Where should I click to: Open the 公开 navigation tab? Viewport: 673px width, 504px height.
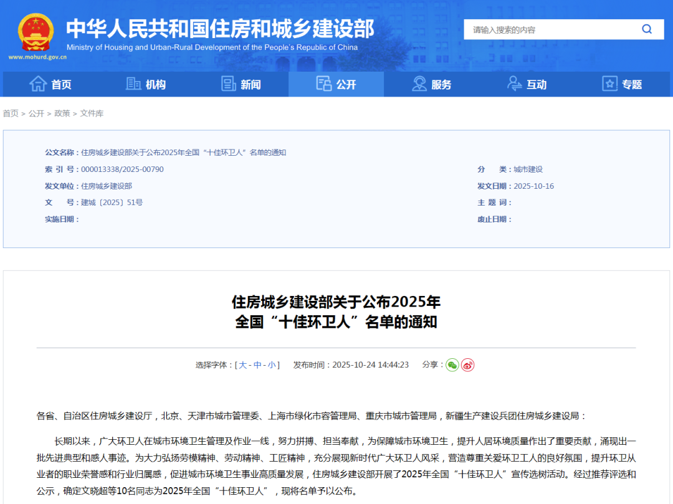[x=336, y=84]
